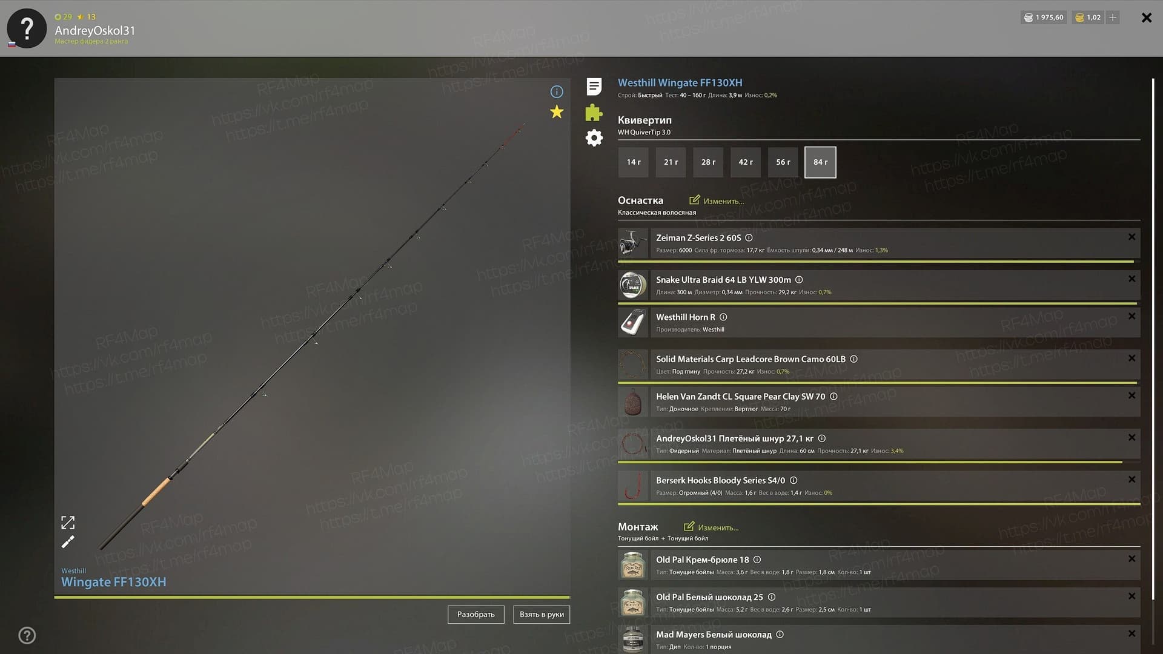Select the 56 г quivertip
Screen dimensions: 1163x654
point(783,162)
